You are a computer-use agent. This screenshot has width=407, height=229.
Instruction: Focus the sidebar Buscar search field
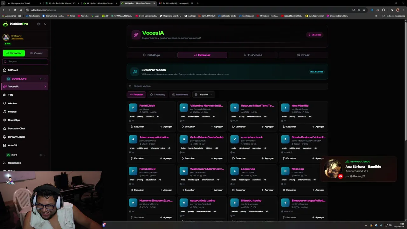pos(25,61)
